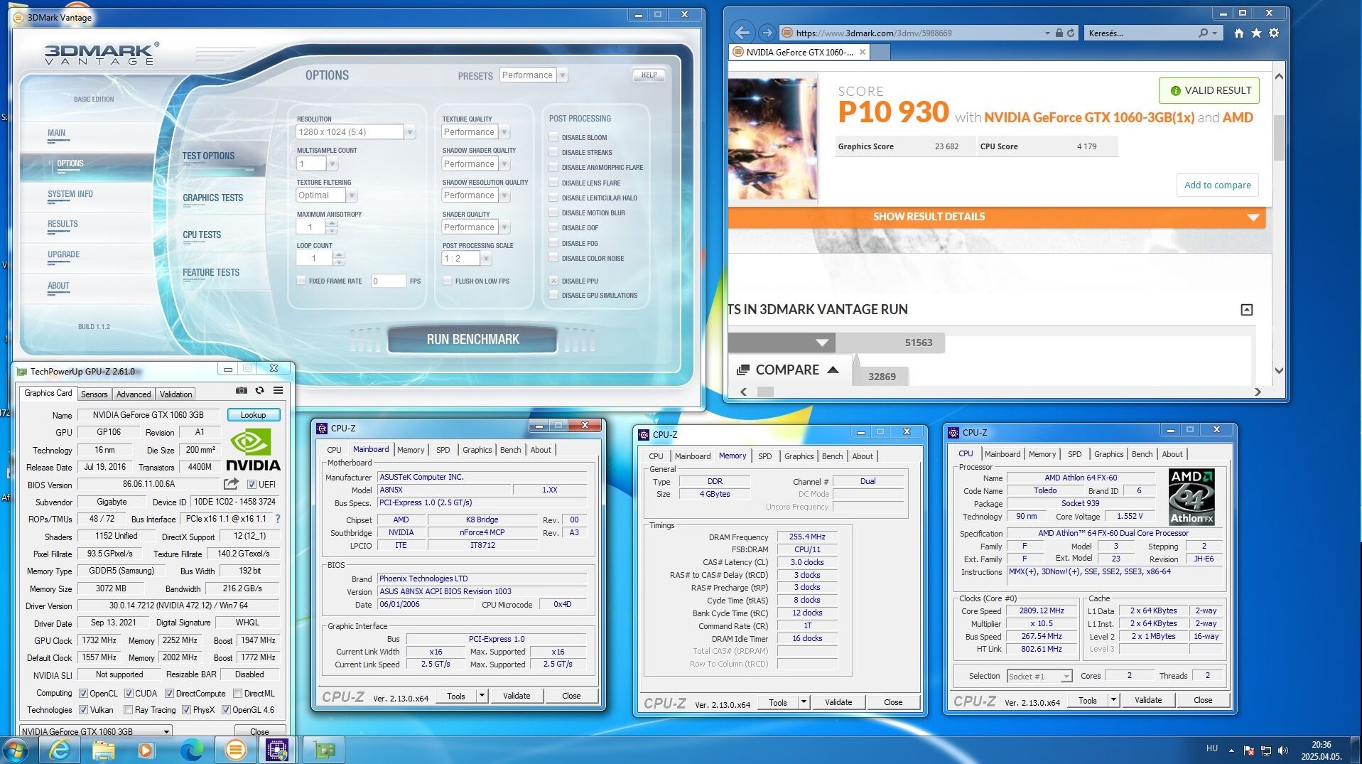
Task: Open the Windows Start button
Action: coord(16,750)
